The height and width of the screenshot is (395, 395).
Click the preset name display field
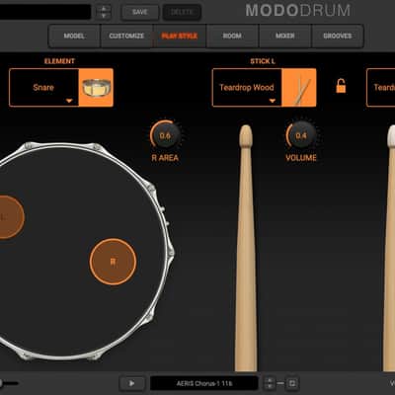pyautogui.click(x=45, y=12)
